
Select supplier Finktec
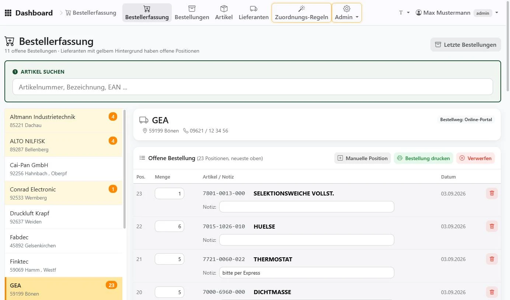click(x=63, y=265)
